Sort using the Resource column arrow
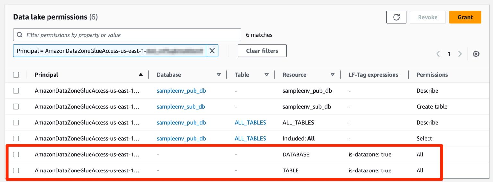 point(333,75)
